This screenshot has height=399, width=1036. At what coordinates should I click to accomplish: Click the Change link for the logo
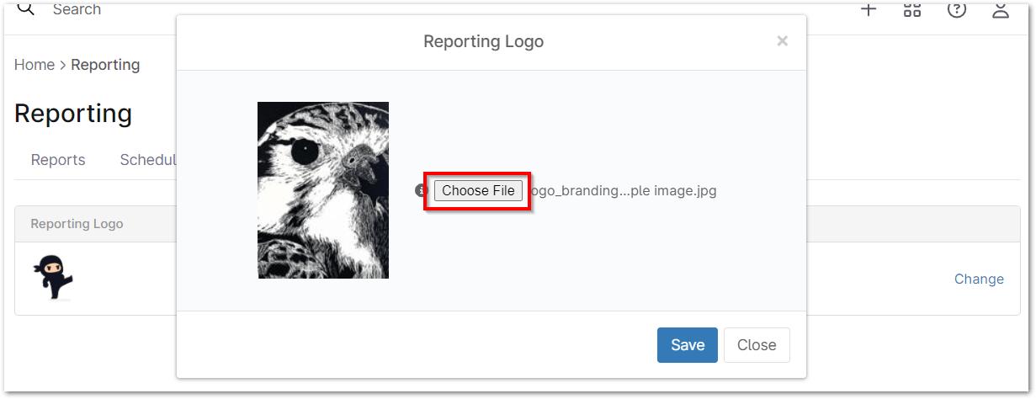coord(979,279)
